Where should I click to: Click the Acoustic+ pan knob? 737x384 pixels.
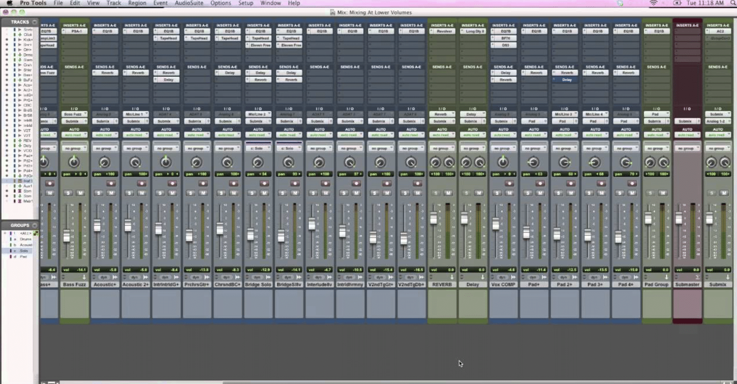click(x=104, y=162)
